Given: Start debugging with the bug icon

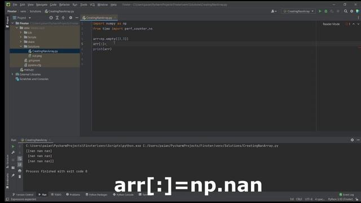Looking at the screenshot, I should [x=326, y=11].
